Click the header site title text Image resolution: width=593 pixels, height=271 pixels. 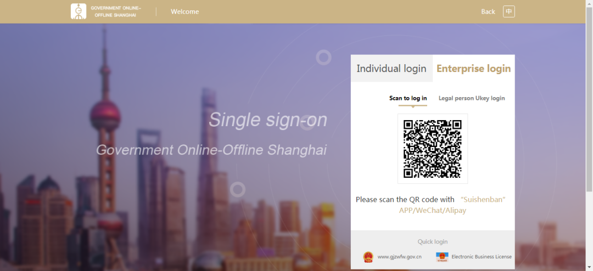pos(116,12)
